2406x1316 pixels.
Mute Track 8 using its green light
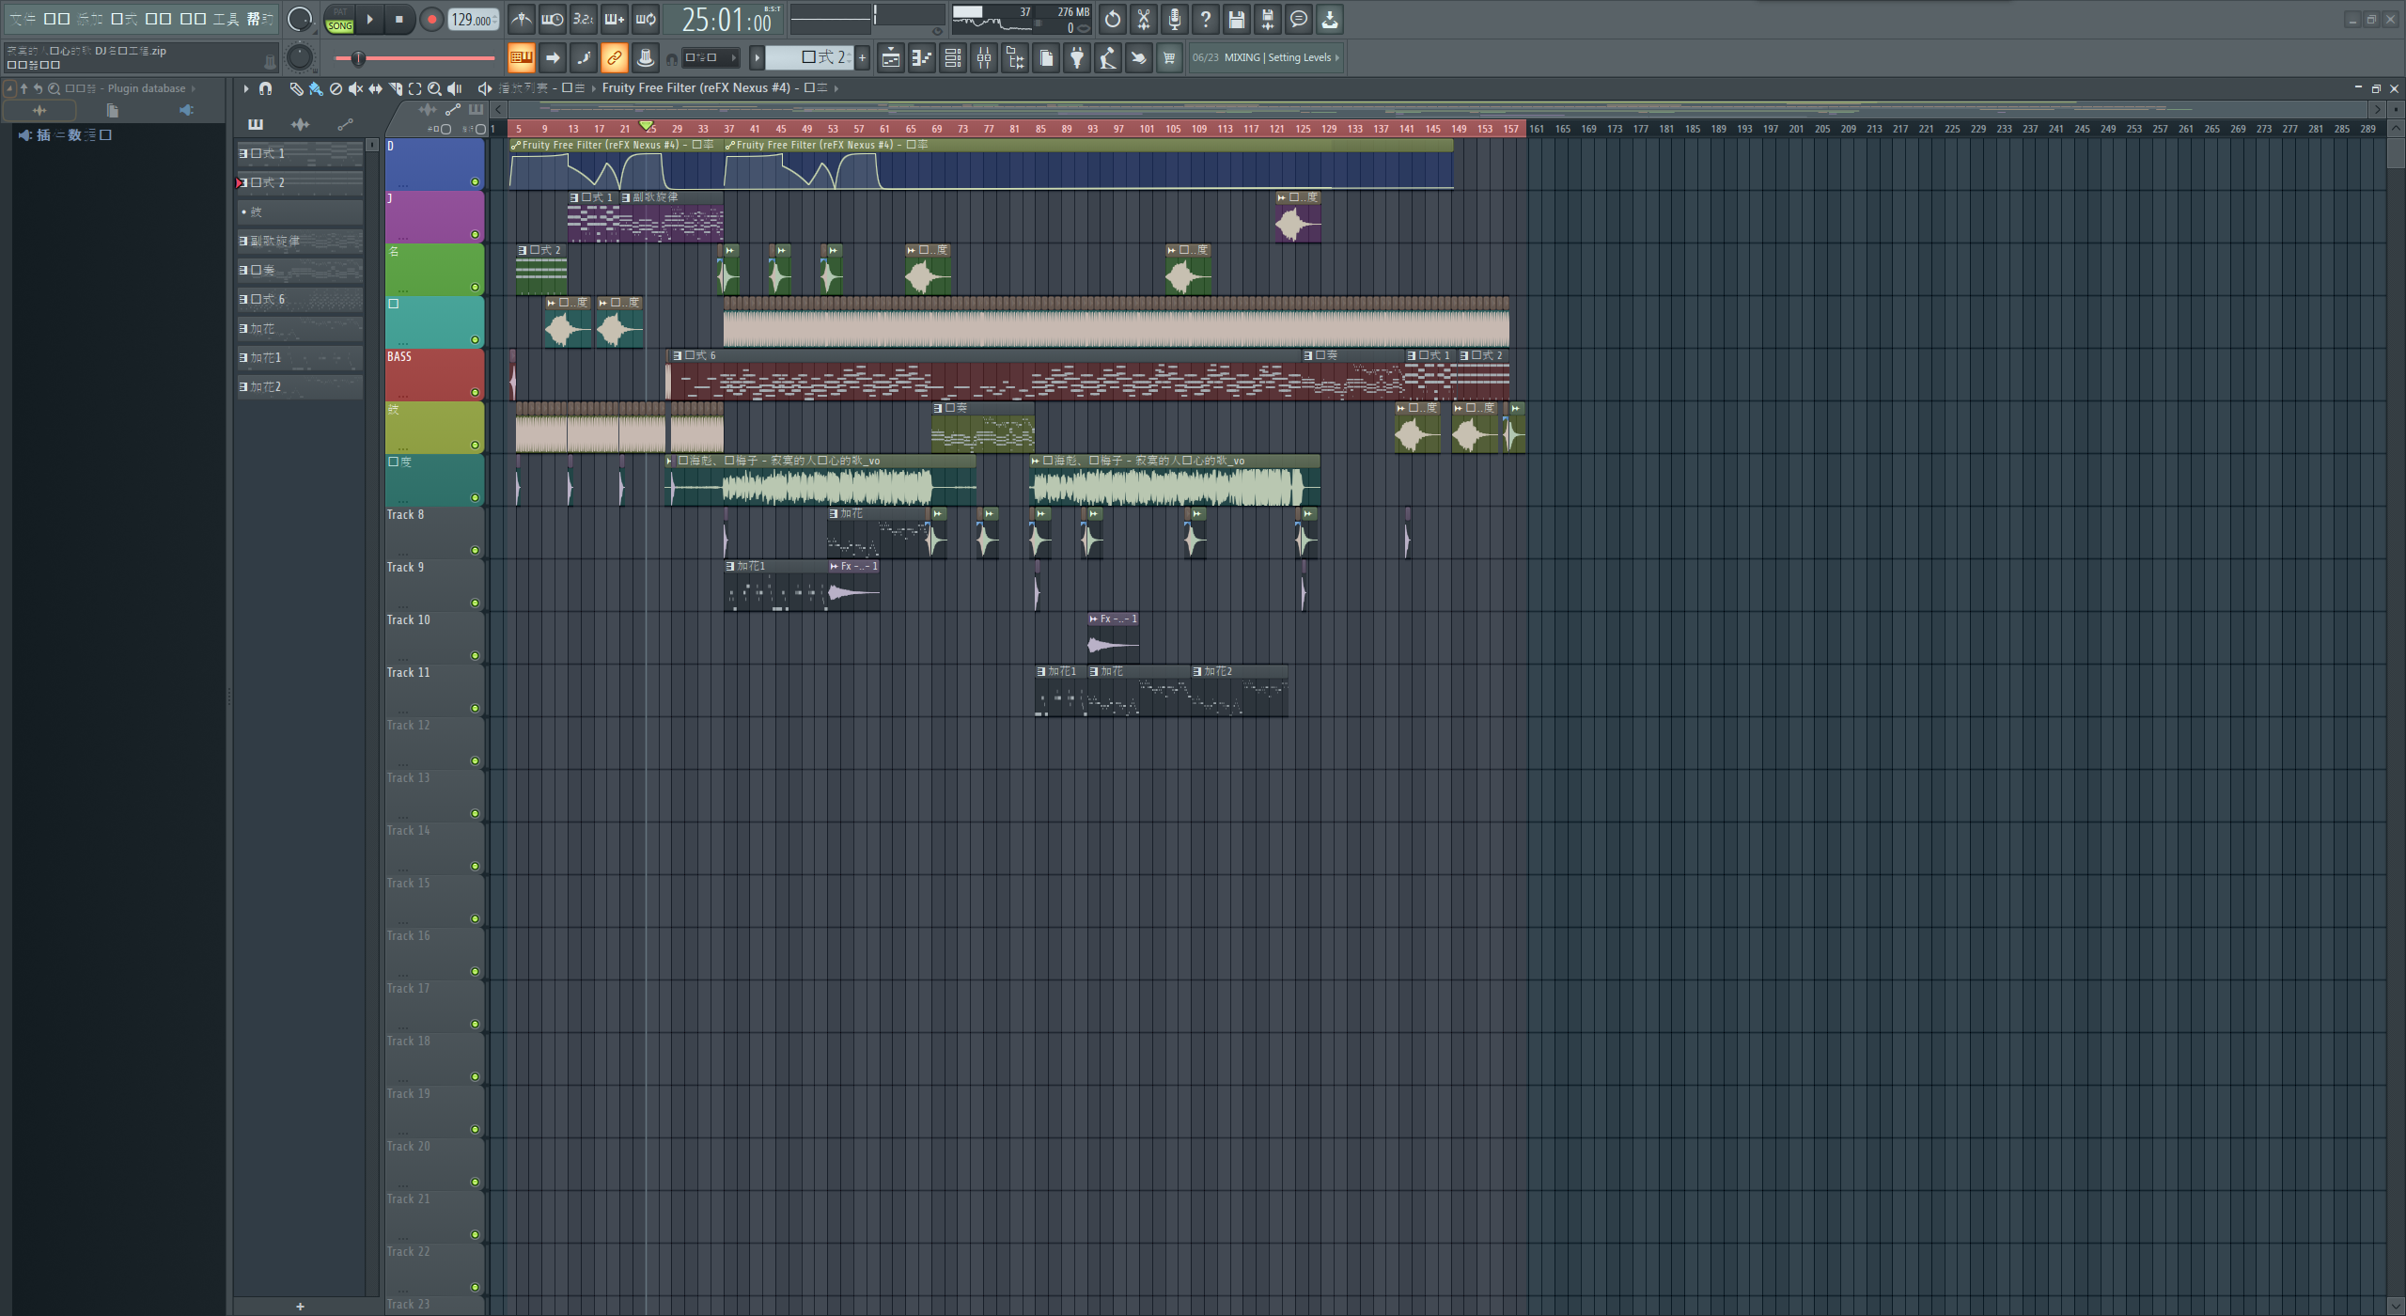(x=475, y=551)
